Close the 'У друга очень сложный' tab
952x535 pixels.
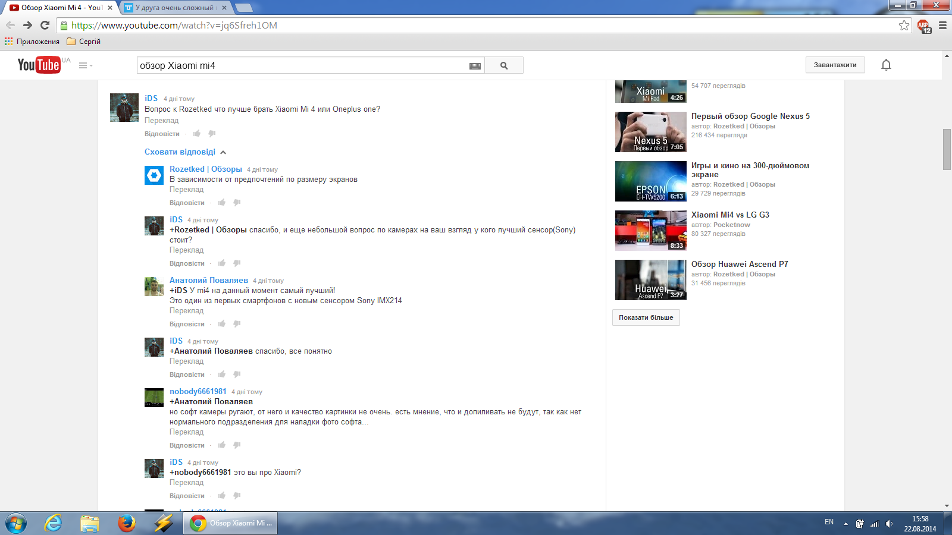224,8
